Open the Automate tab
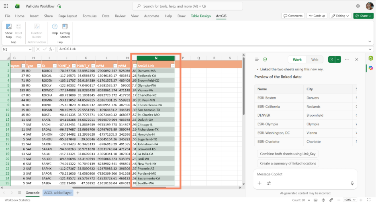 point(151,16)
